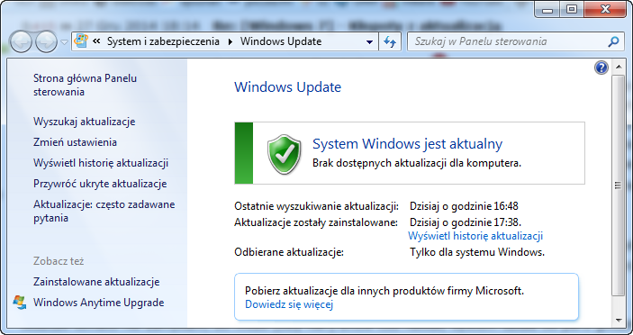Click the Back navigation arrow button
The width and height of the screenshot is (633, 335).
pos(21,41)
